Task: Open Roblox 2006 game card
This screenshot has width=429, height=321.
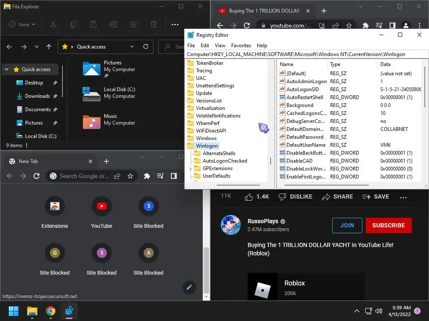Action: (x=306, y=287)
